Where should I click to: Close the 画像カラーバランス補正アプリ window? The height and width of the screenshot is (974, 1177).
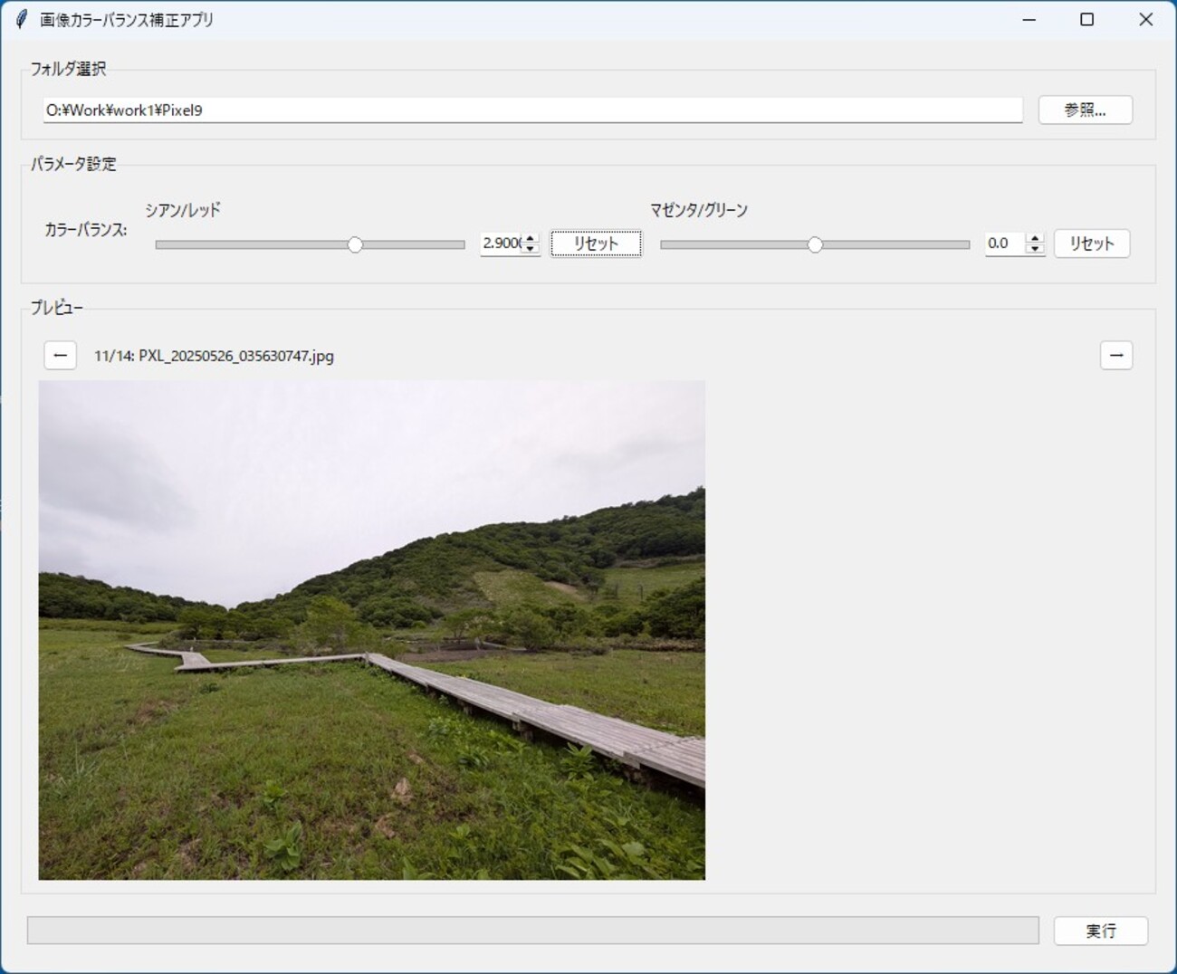click(x=1145, y=19)
